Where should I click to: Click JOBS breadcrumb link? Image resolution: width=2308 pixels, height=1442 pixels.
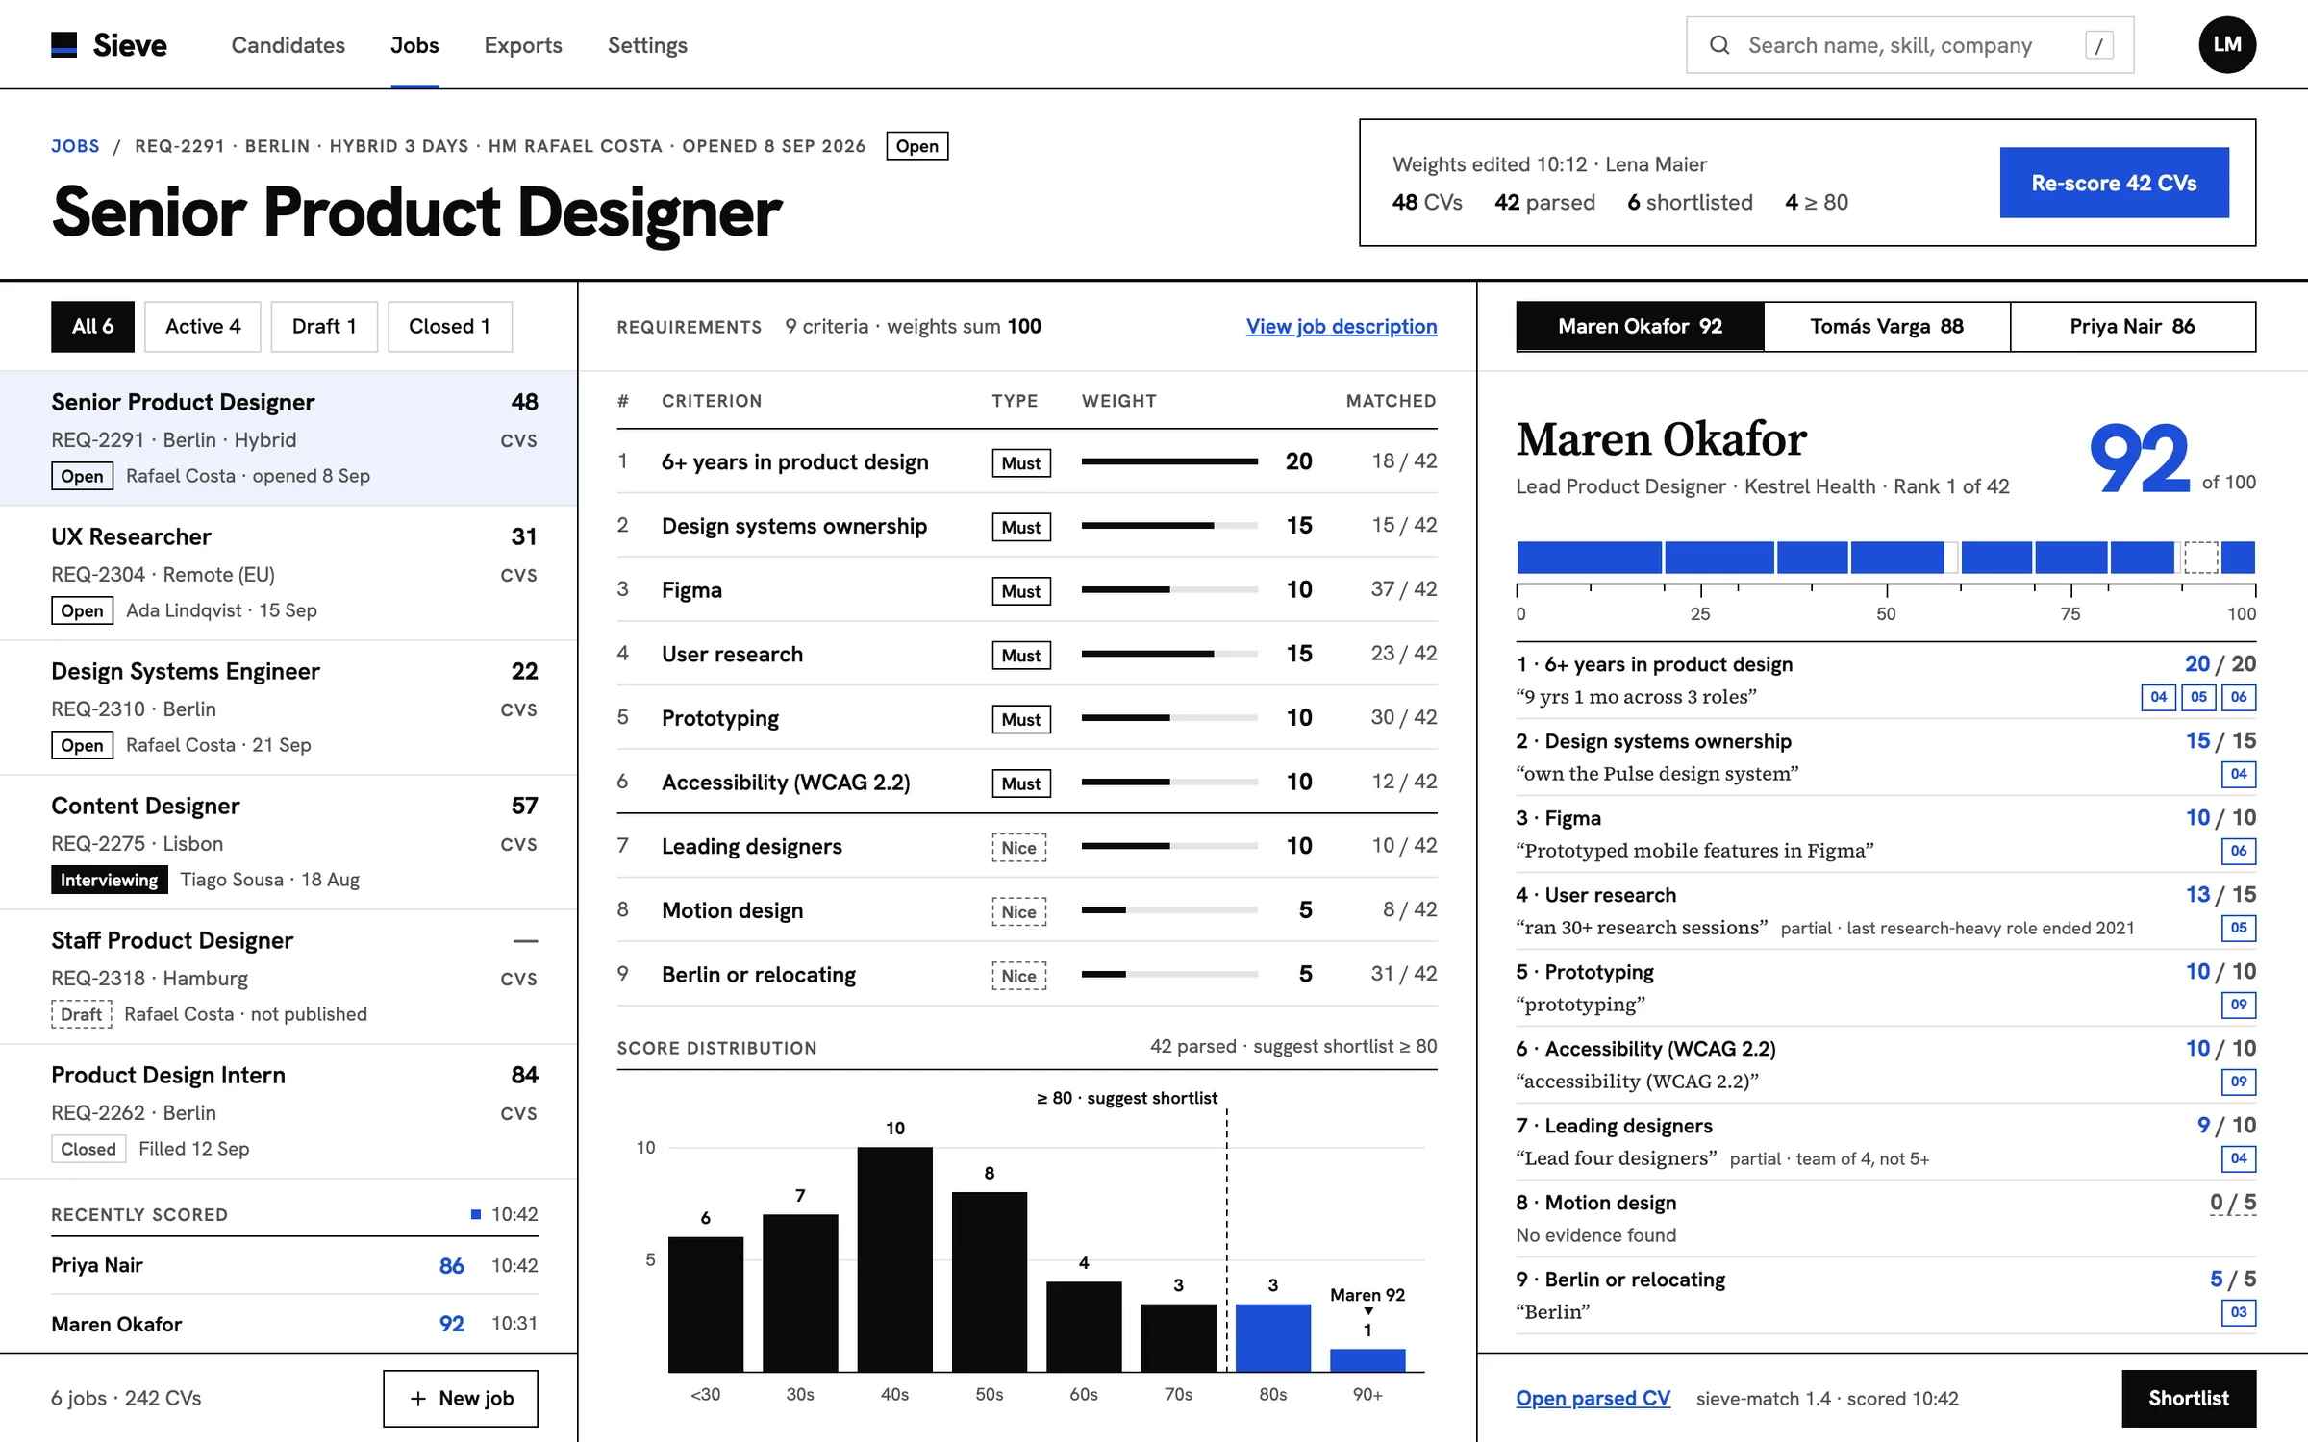click(x=75, y=146)
